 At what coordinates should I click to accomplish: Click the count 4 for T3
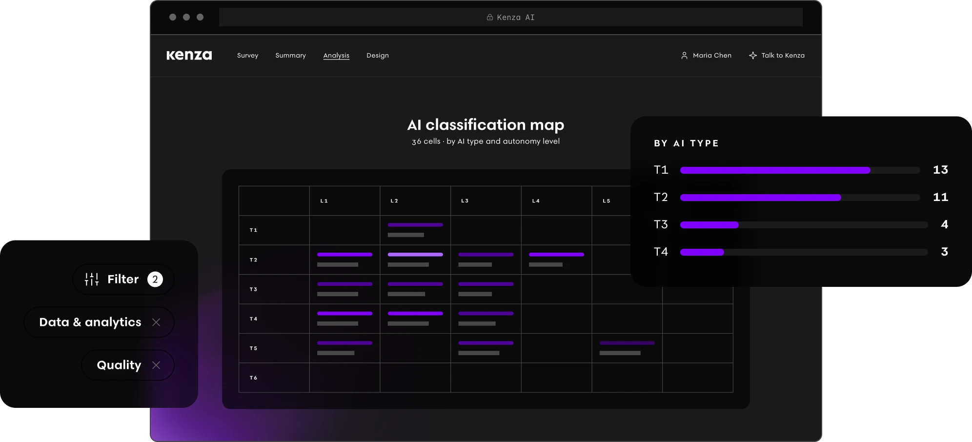click(x=944, y=224)
